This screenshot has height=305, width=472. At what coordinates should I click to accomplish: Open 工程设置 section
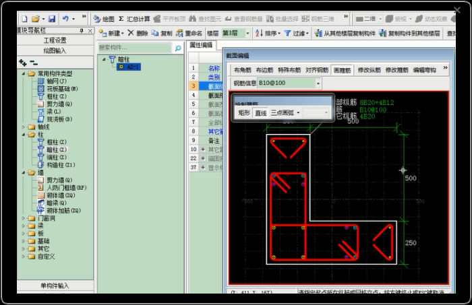(55, 40)
